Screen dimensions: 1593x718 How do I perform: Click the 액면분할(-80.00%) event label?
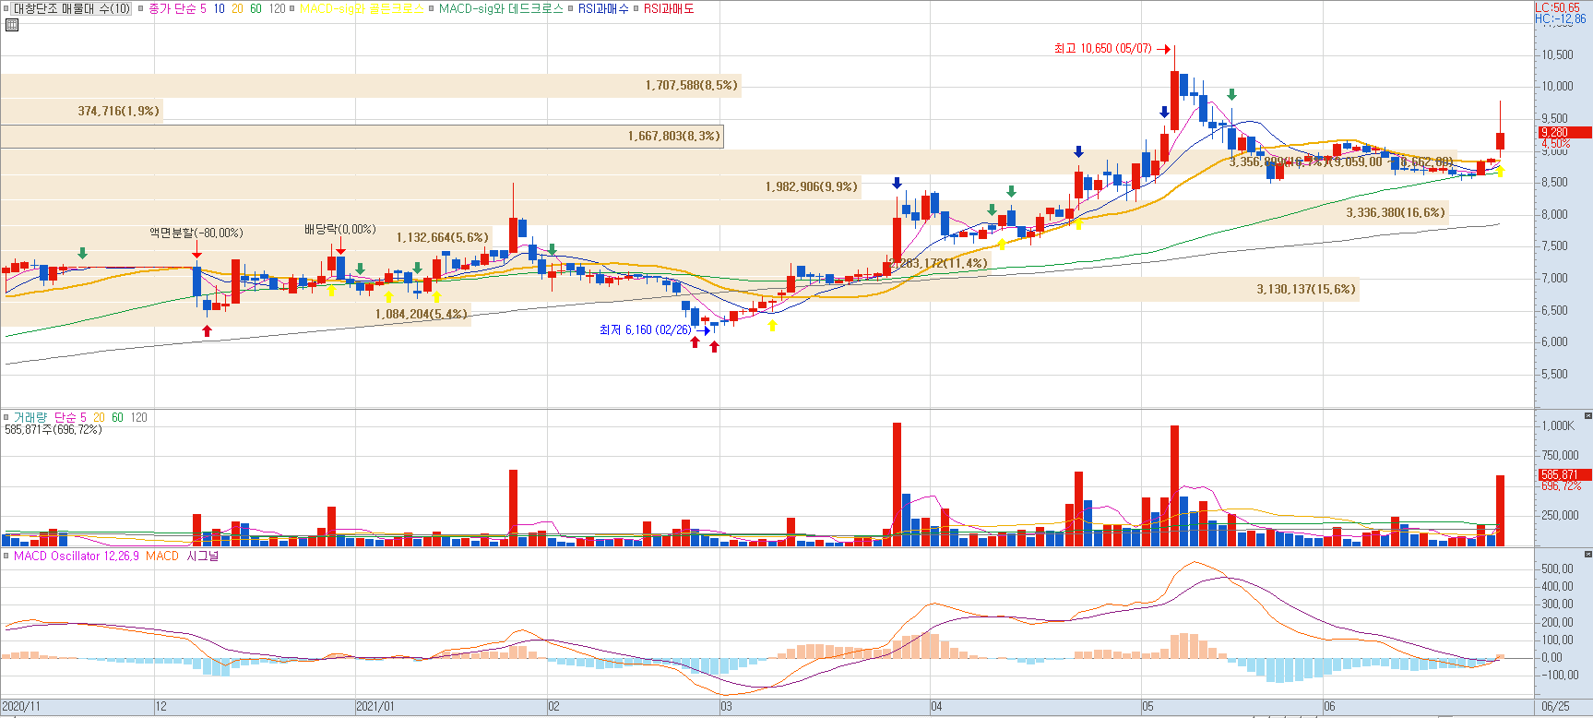click(x=196, y=233)
